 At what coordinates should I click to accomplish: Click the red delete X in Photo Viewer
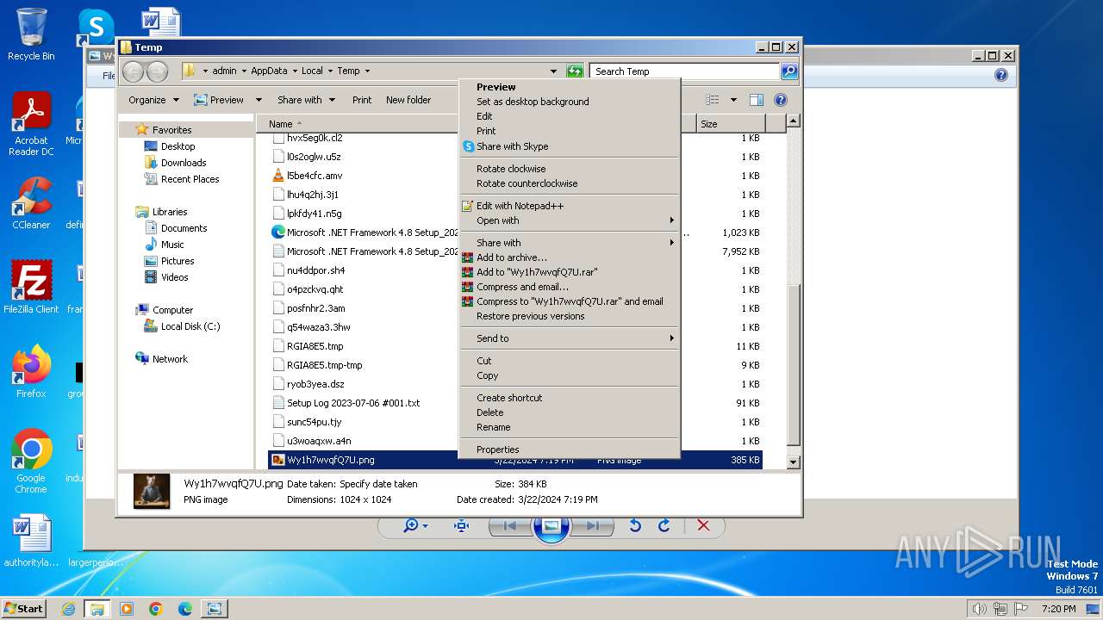point(703,526)
